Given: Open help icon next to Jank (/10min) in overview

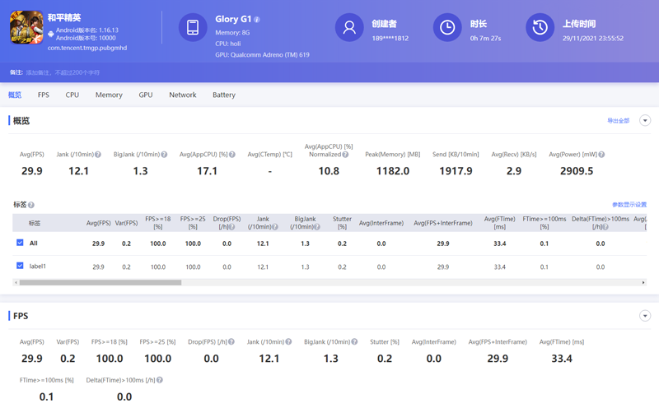Looking at the screenshot, I should click(98, 155).
